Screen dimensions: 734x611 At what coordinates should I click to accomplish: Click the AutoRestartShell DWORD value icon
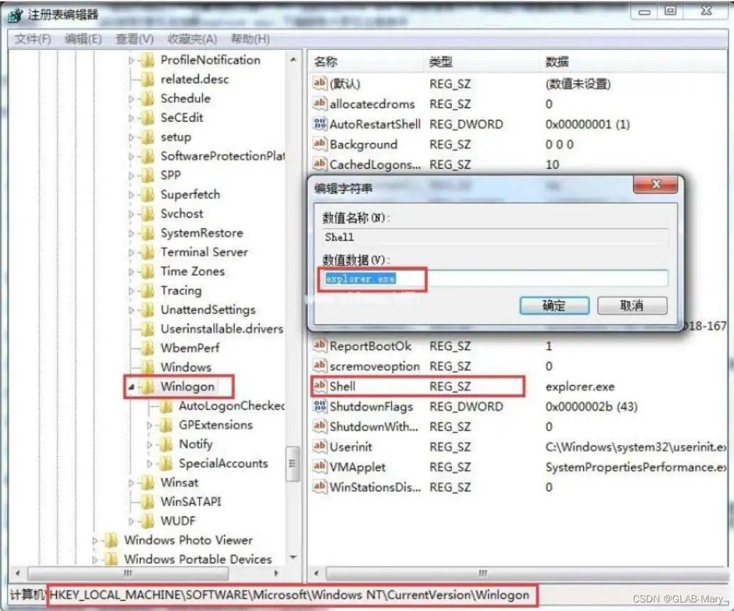point(320,124)
